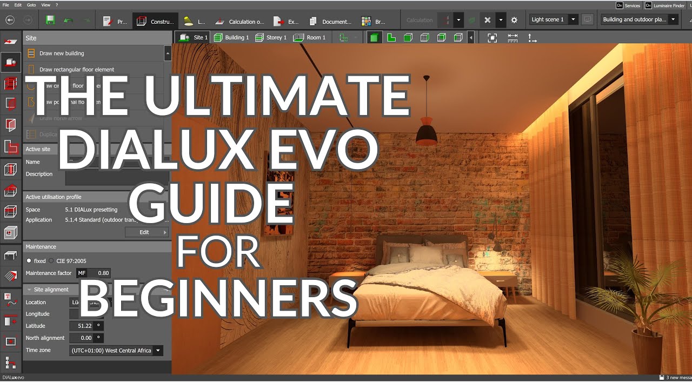
Task: Open the dropdown arrow beside the X
Action: (x=501, y=20)
